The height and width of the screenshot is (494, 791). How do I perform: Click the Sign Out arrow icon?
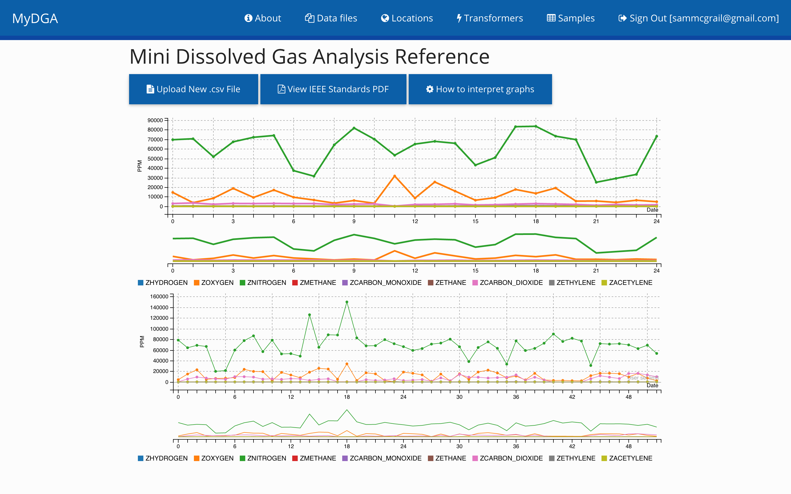point(622,18)
